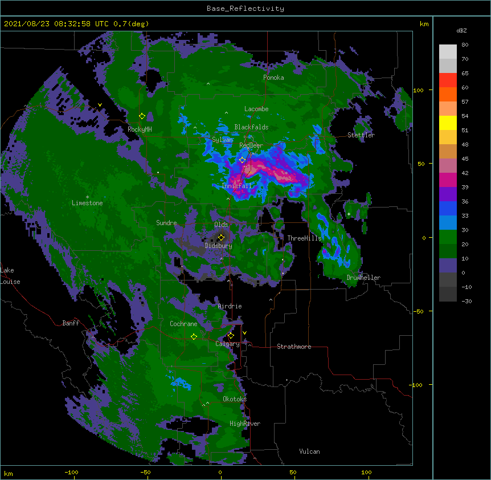Click the Vulcan city label
491x480 pixels.
pos(309,451)
